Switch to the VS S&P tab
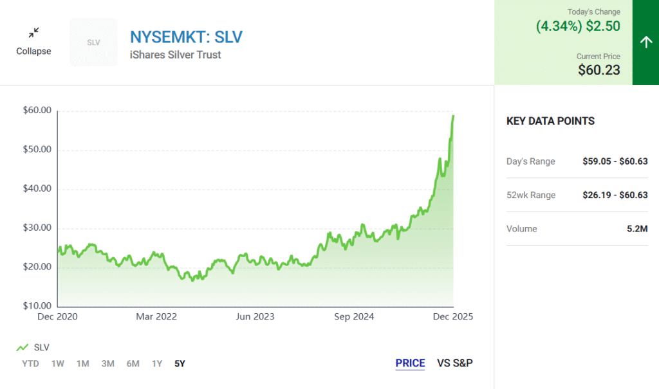Image resolution: width=659 pixels, height=389 pixels. point(455,363)
